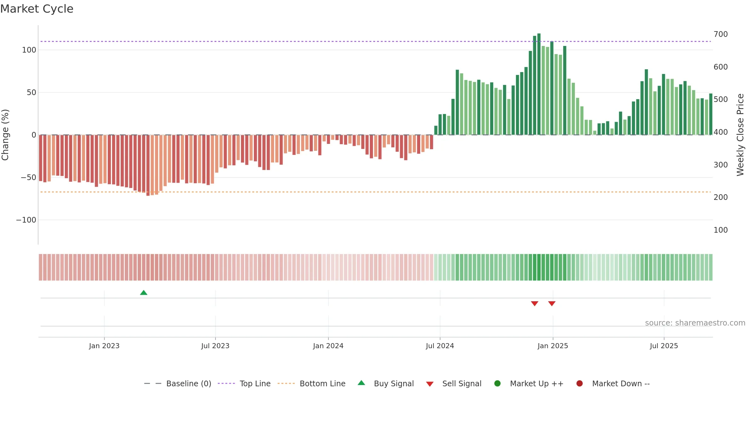Click the 400 tick on the price axis
Image resolution: width=756 pixels, height=425 pixels.
click(721, 132)
